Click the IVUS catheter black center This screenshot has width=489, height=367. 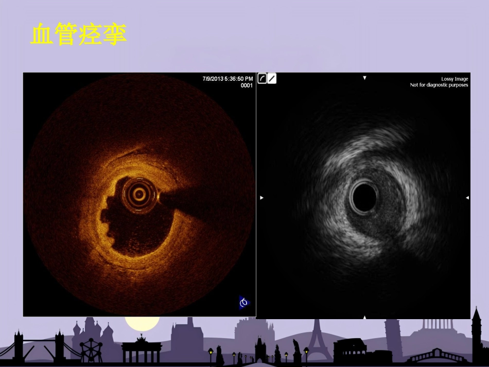pyautogui.click(x=364, y=198)
